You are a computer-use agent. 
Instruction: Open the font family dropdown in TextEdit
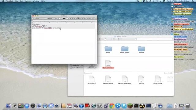tap(41, 18)
